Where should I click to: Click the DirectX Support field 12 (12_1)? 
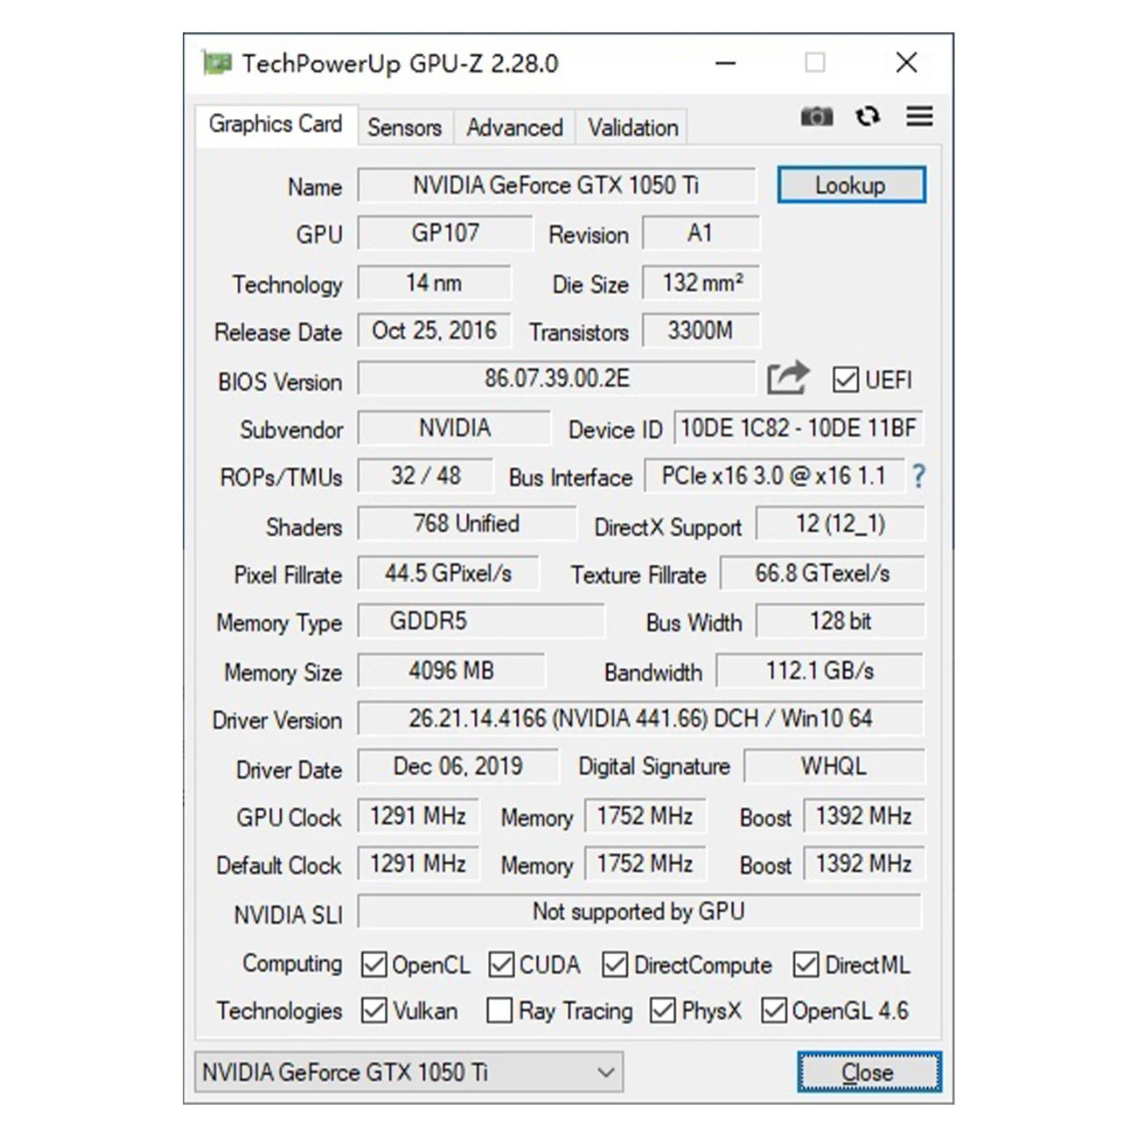[x=840, y=524]
